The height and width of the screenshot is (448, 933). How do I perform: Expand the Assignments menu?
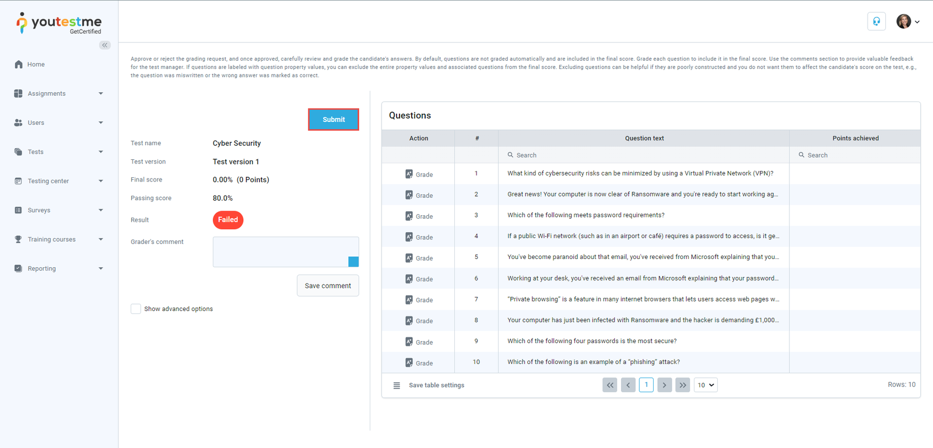pyautogui.click(x=58, y=93)
